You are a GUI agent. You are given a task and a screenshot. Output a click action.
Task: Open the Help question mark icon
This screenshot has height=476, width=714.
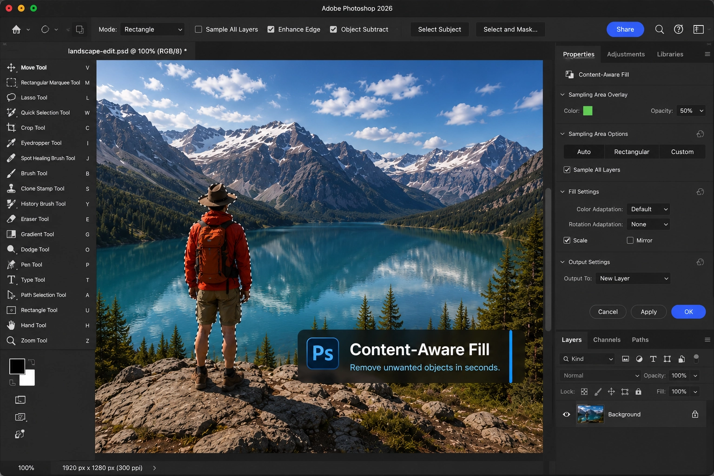(x=679, y=29)
